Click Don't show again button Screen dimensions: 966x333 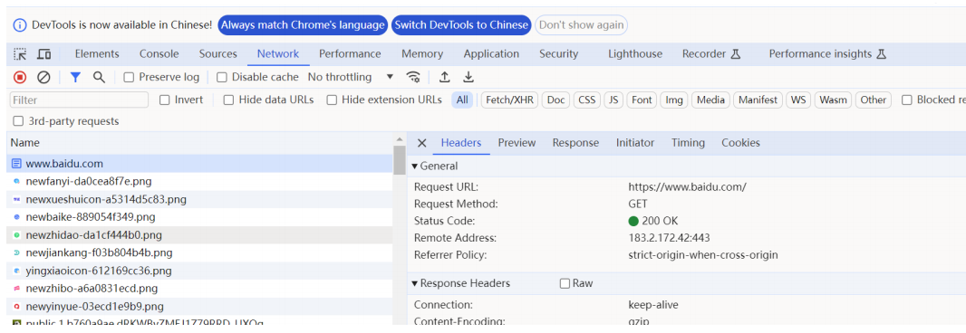point(582,25)
